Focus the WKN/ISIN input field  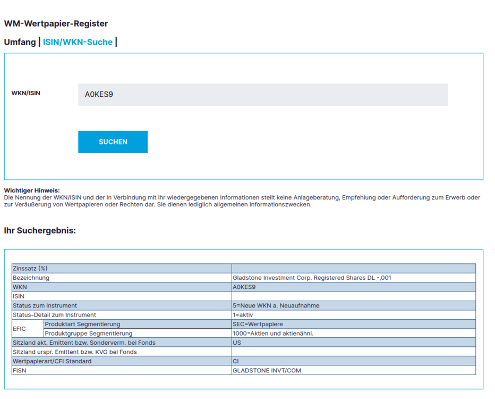click(x=263, y=95)
